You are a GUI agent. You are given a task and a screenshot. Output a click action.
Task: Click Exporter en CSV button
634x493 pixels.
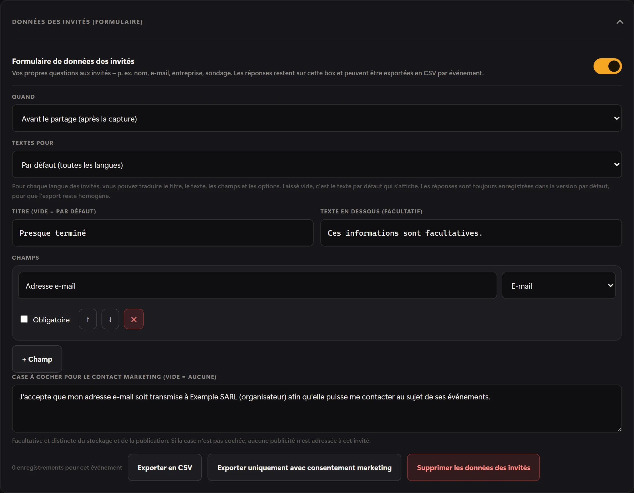[164, 467]
